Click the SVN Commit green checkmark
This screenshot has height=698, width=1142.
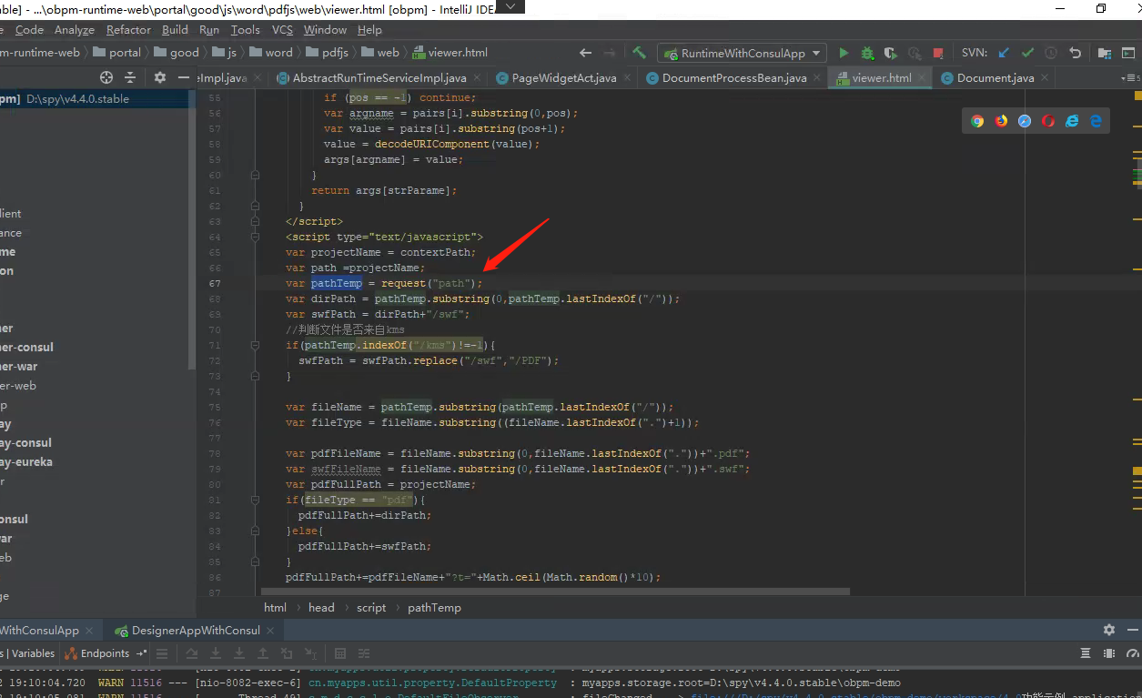click(1027, 53)
